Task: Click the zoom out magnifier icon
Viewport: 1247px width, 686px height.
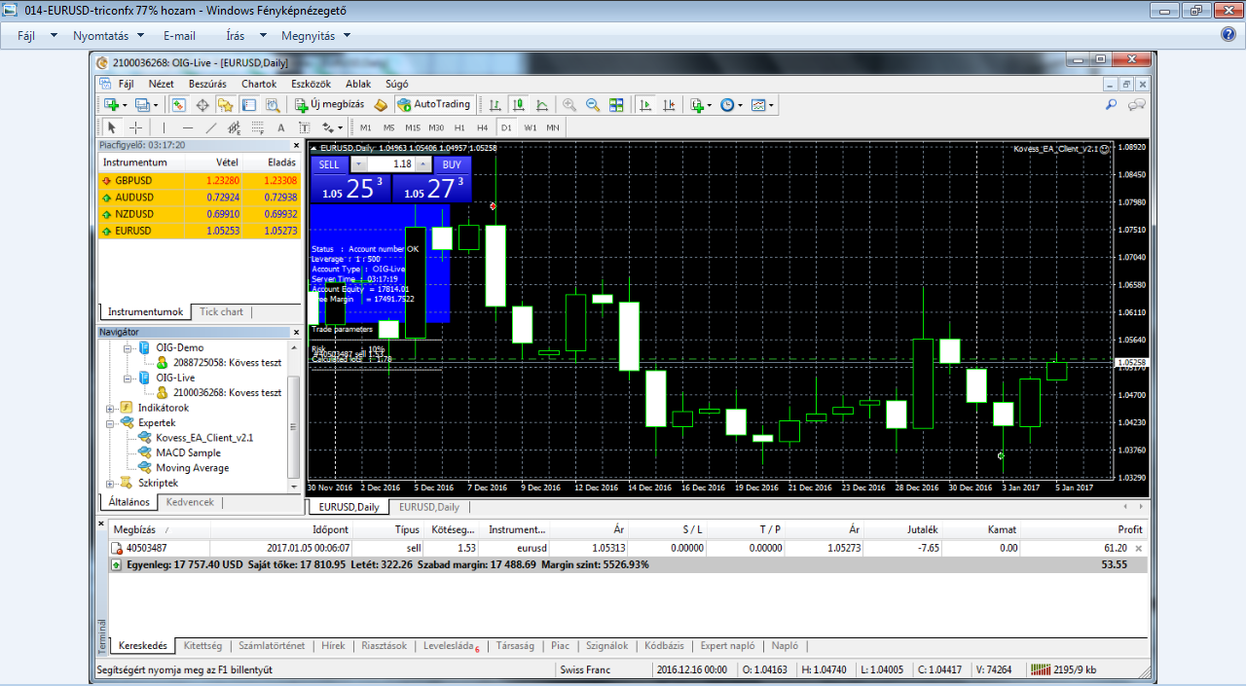Action: pyautogui.click(x=591, y=105)
